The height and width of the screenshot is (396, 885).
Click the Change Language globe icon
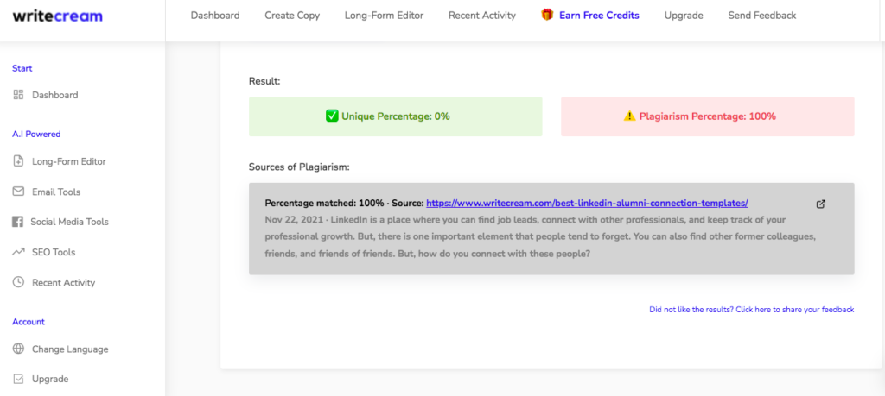[x=18, y=349]
